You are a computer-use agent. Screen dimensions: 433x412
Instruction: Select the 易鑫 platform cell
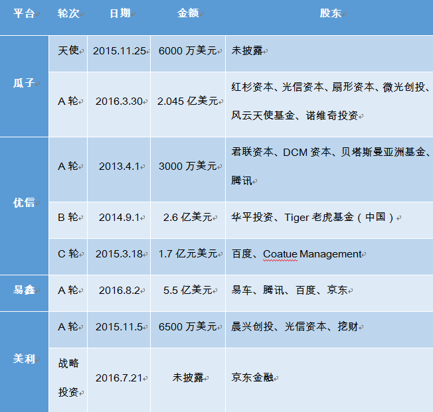point(24,290)
